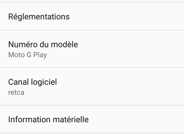Choose the row showing Moto G Play
The width and height of the screenshot is (184, 134).
click(x=92, y=49)
